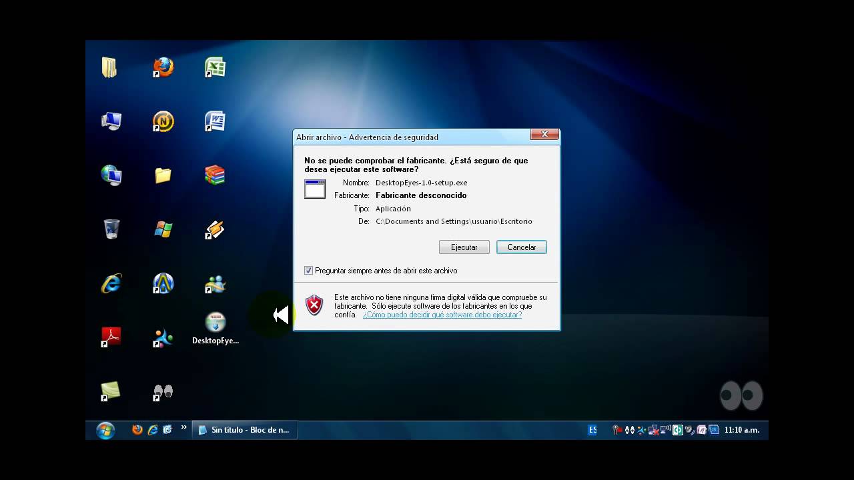Screen dimensions: 854x480
Task: Select the eyes shortcut desktop icon
Action: pos(163,392)
